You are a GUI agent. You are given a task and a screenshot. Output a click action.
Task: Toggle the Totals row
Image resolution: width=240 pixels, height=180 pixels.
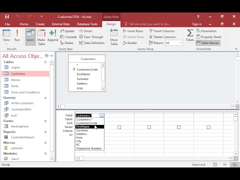190,35
